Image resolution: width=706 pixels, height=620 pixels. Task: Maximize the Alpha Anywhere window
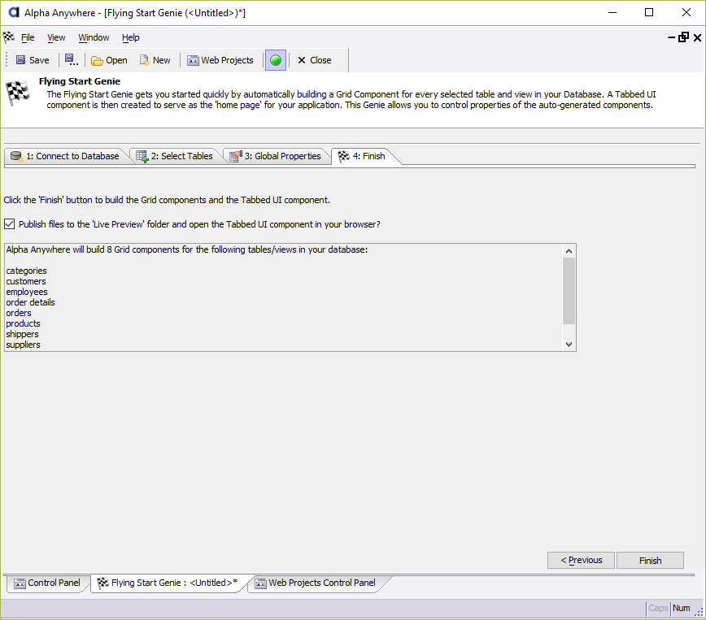[649, 12]
